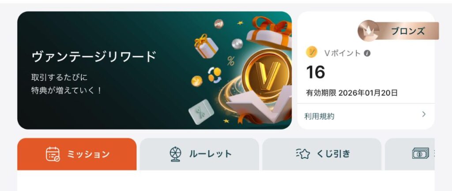Expand 利用規約 with the right chevron
Image resolution: width=452 pixels, height=191 pixels.
coord(424,114)
